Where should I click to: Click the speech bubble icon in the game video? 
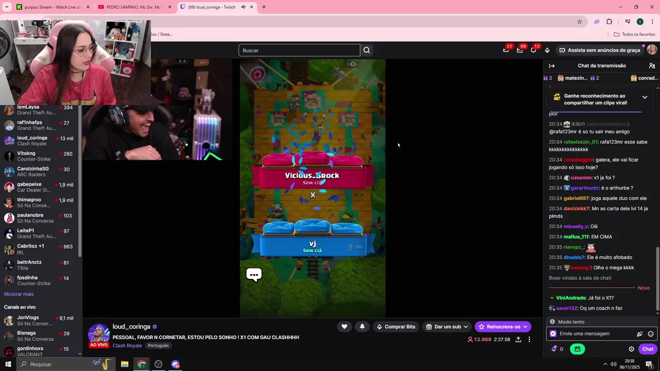pos(254,274)
